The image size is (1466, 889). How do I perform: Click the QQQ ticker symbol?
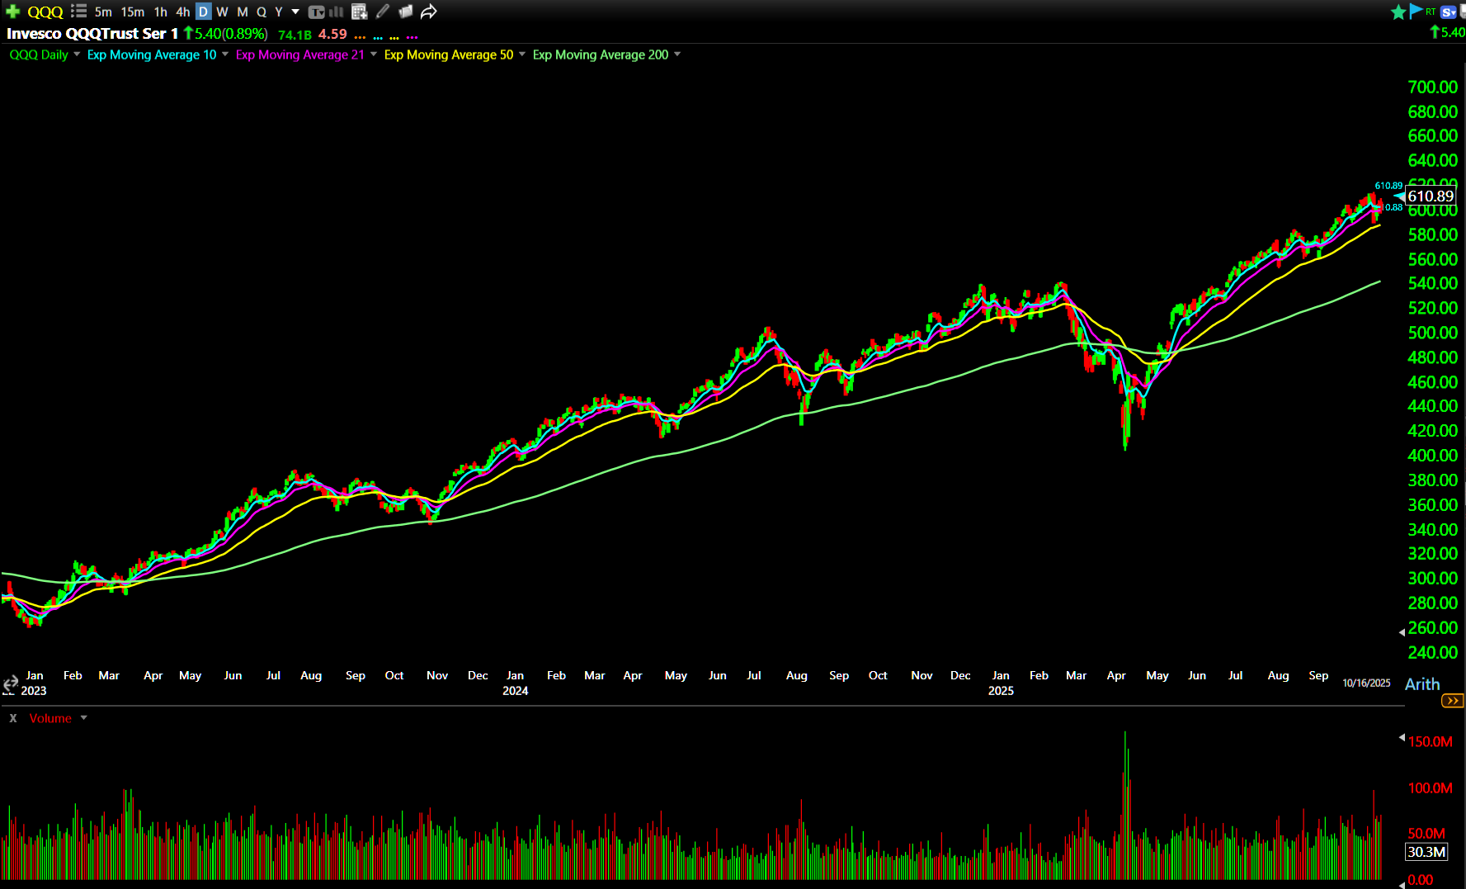tap(45, 12)
